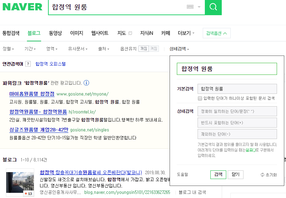Open the on-screen keyboard icon

[190, 7]
